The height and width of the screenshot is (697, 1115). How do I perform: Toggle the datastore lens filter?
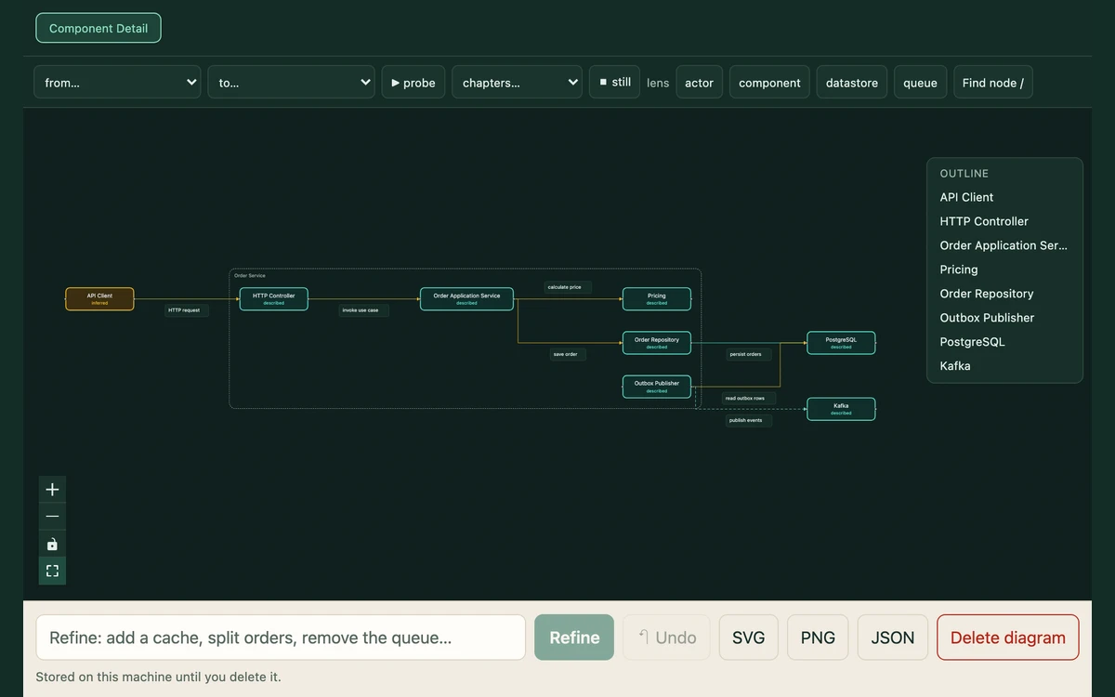(x=852, y=82)
